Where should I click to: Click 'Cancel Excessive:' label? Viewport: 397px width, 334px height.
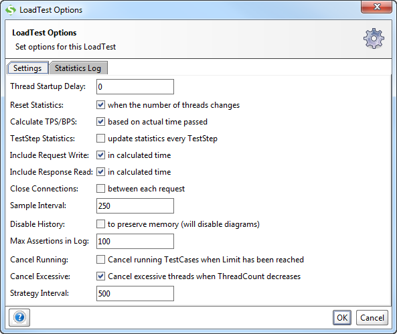[x=40, y=276]
